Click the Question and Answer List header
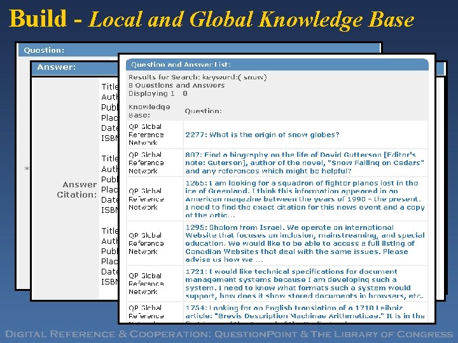The width and height of the screenshot is (458, 343). 181,64
